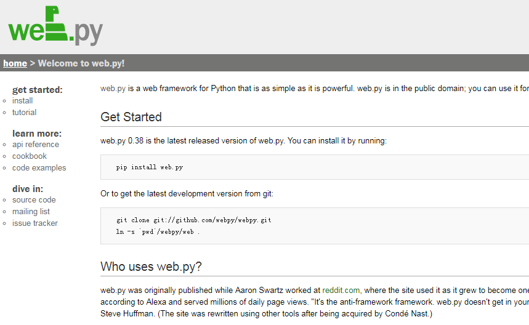Click the 'dive in:' sidebar heading

coord(28,189)
